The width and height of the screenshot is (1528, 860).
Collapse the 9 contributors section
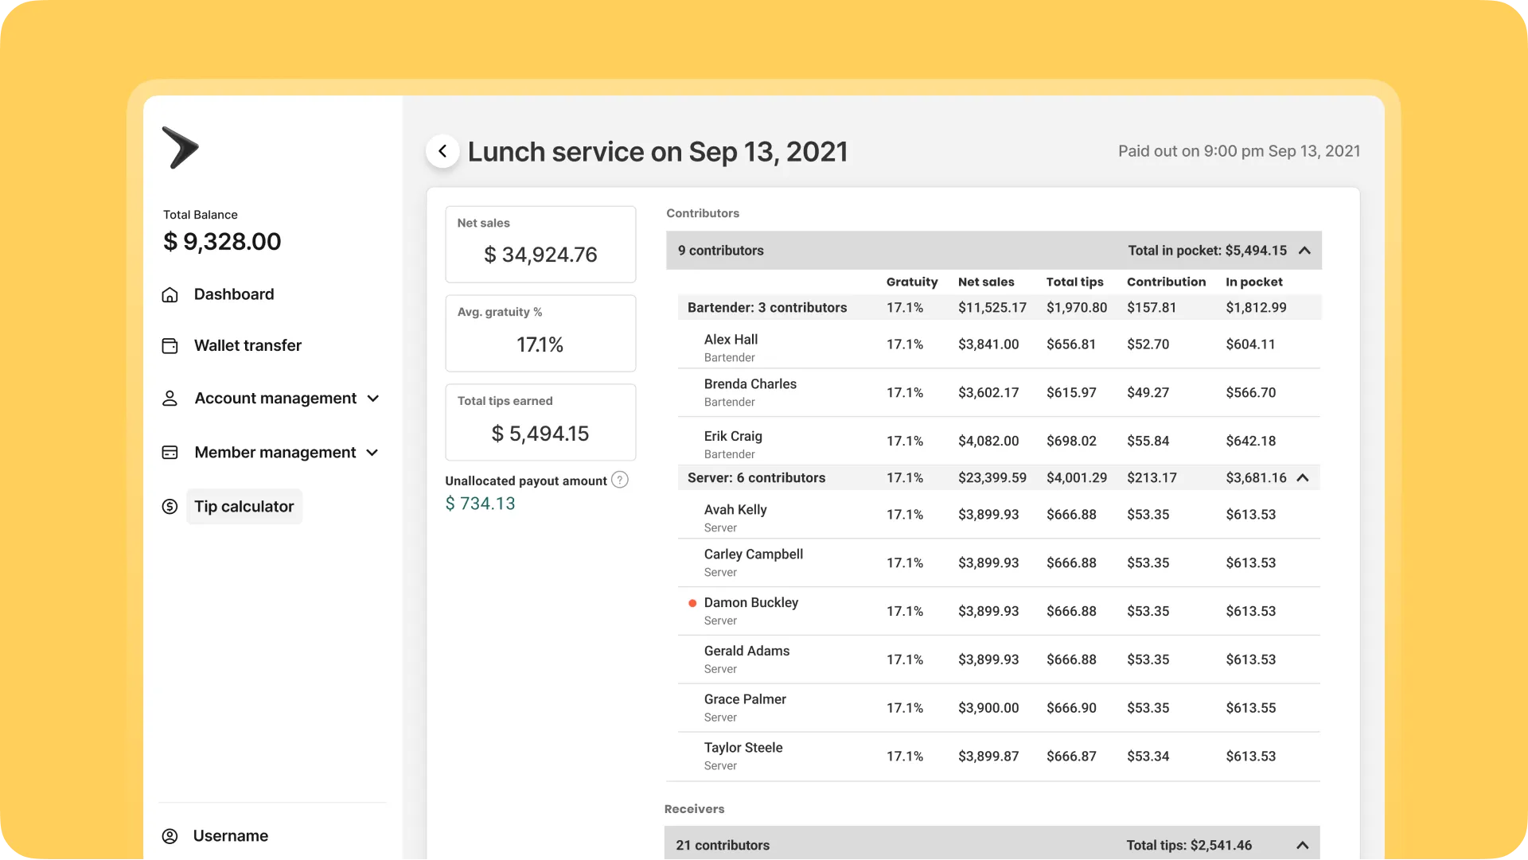tap(1304, 251)
